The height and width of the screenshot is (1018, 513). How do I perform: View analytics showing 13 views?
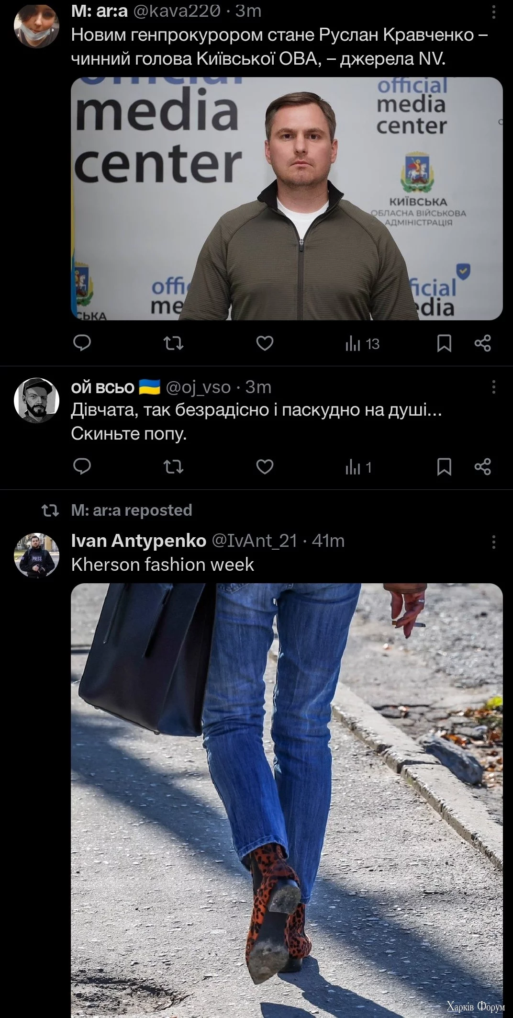[362, 344]
